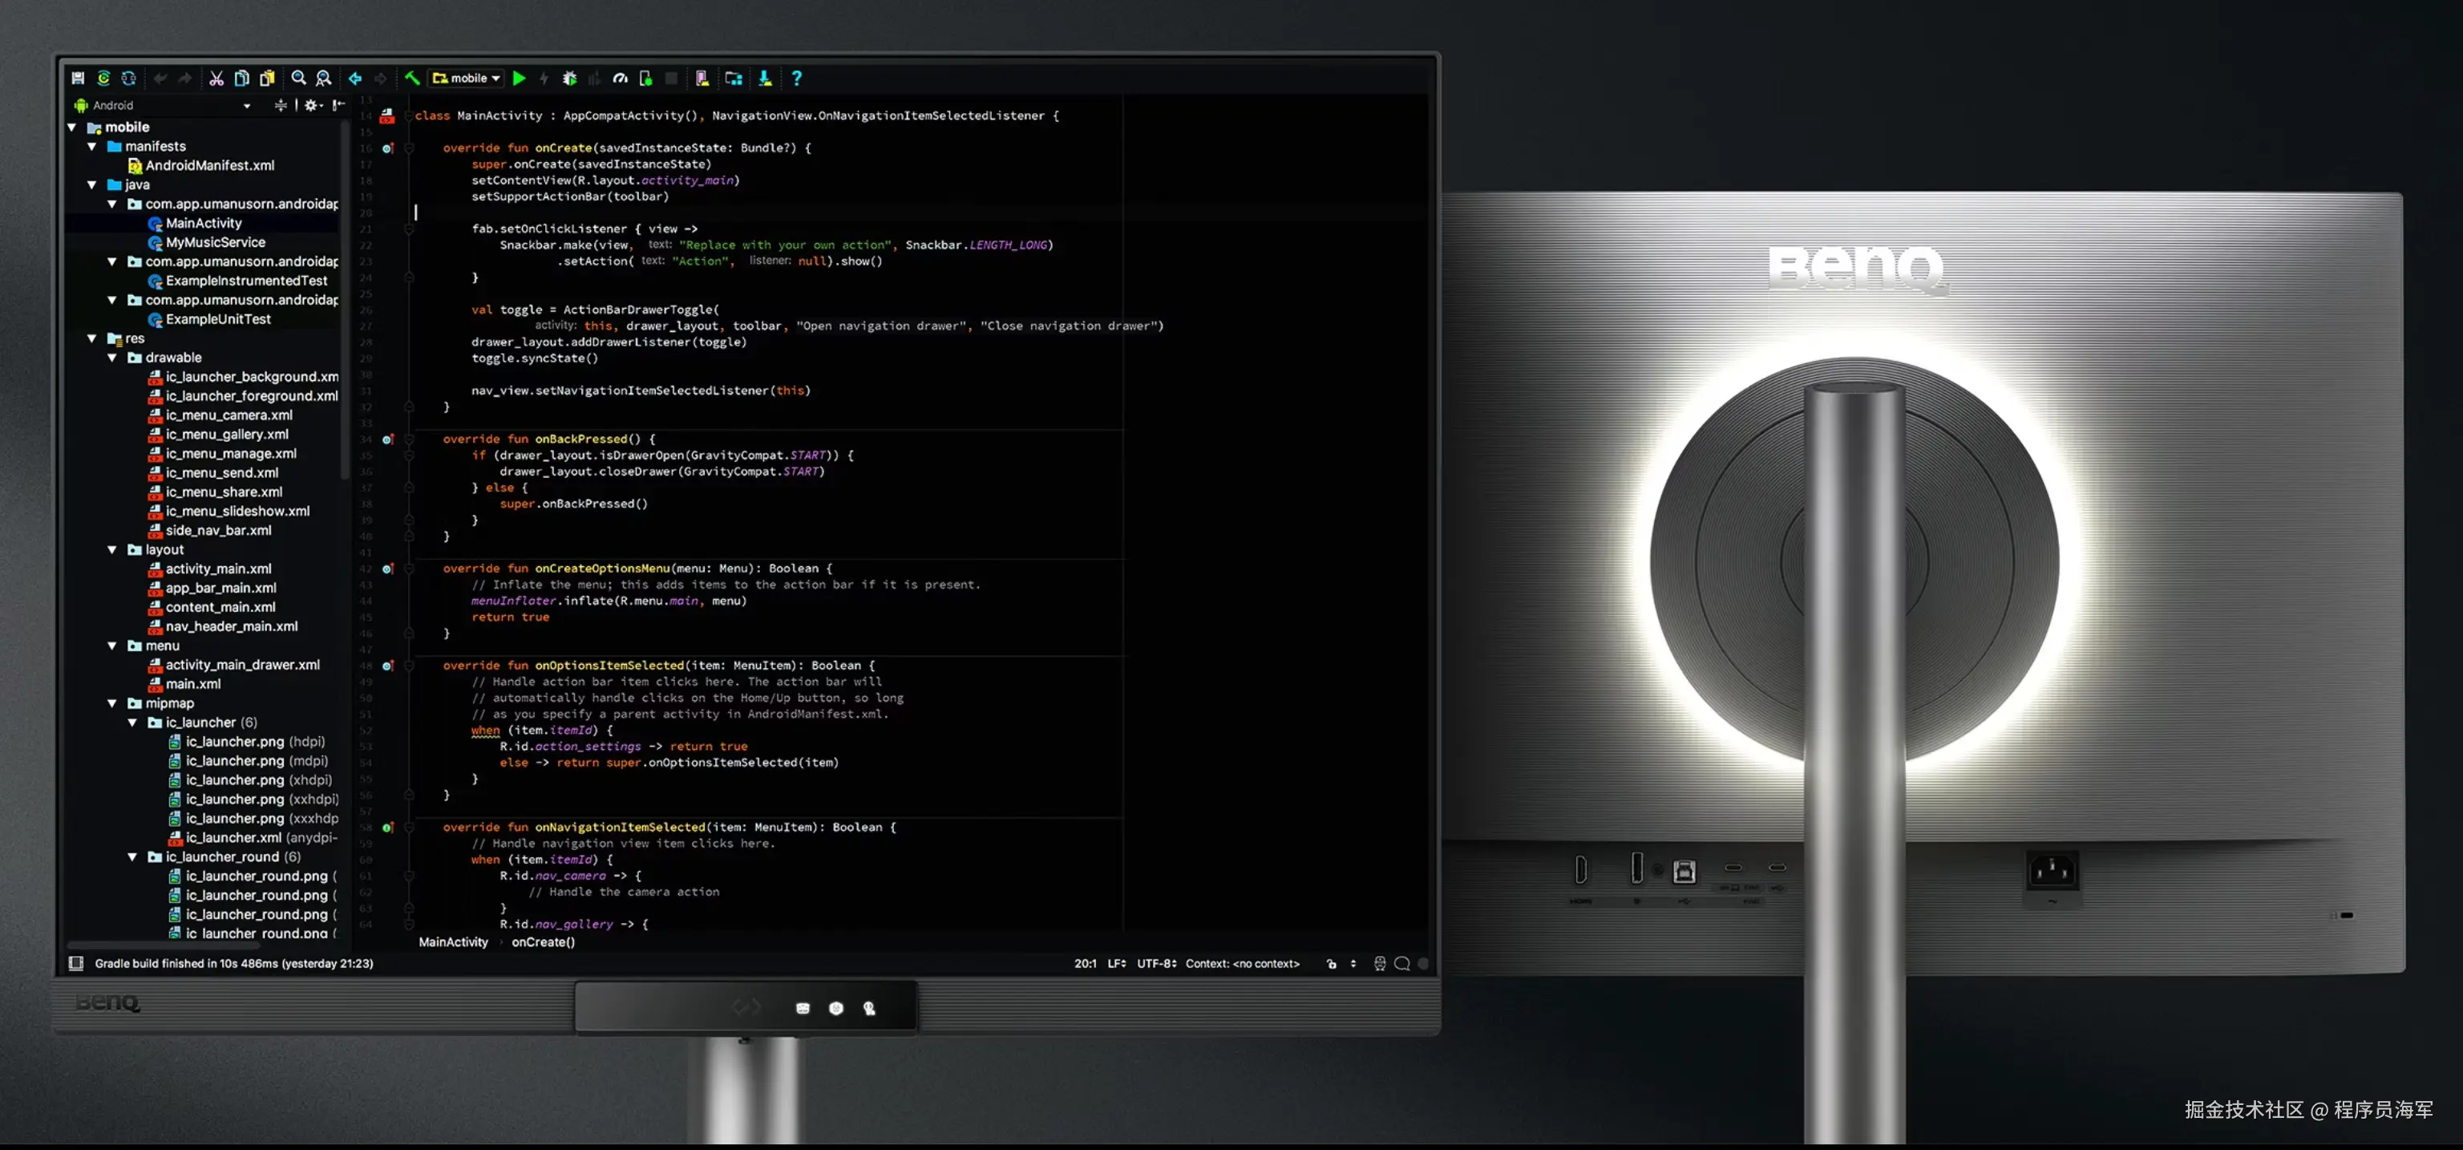Toggle code folding for the onBackPressed function
Viewport: 2463px width, 1150px height.
(x=409, y=439)
